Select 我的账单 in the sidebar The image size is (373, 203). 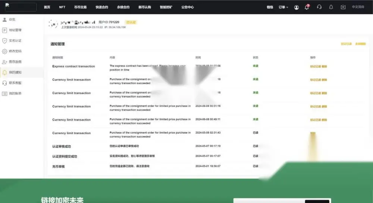coord(15,93)
